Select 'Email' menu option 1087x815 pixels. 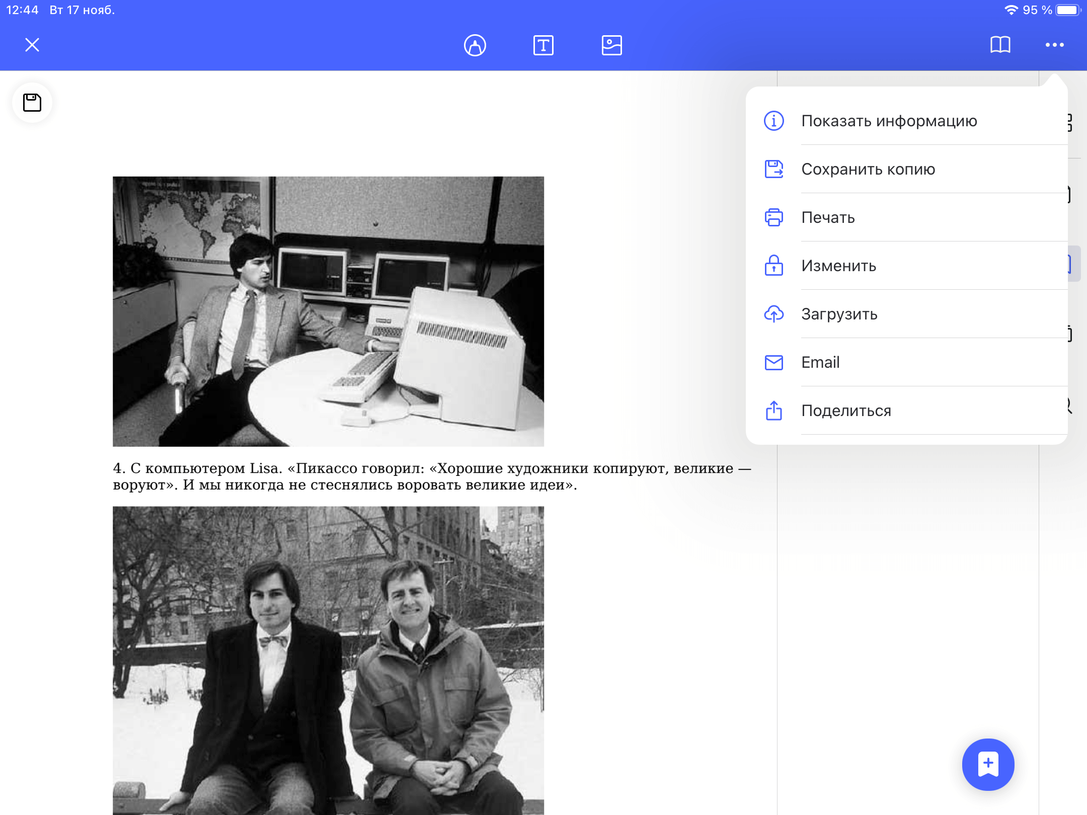pos(820,362)
